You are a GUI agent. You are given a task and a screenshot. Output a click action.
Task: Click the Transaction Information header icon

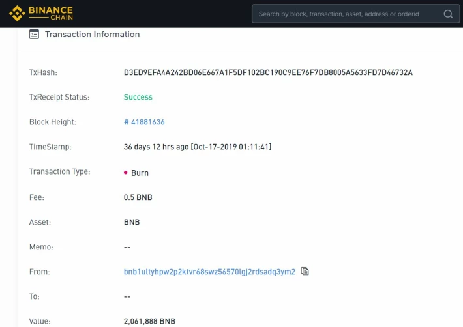pyautogui.click(x=35, y=35)
